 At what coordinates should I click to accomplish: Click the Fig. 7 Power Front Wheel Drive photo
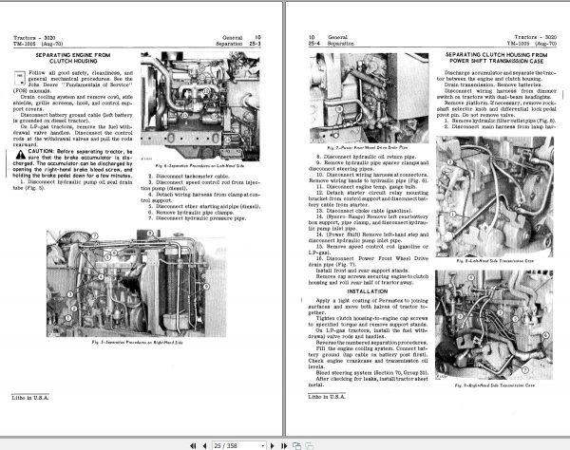coord(369,98)
